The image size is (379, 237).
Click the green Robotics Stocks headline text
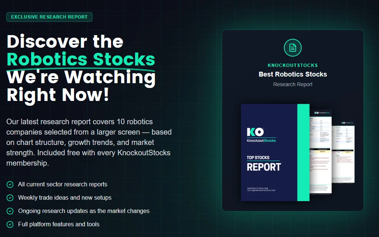(x=81, y=59)
